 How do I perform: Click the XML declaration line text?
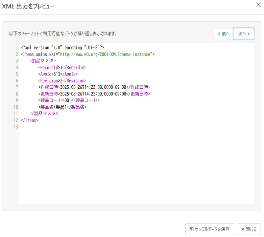pos(62,47)
